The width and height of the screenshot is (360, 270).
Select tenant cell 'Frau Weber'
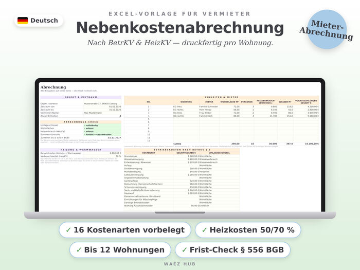point(209,113)
